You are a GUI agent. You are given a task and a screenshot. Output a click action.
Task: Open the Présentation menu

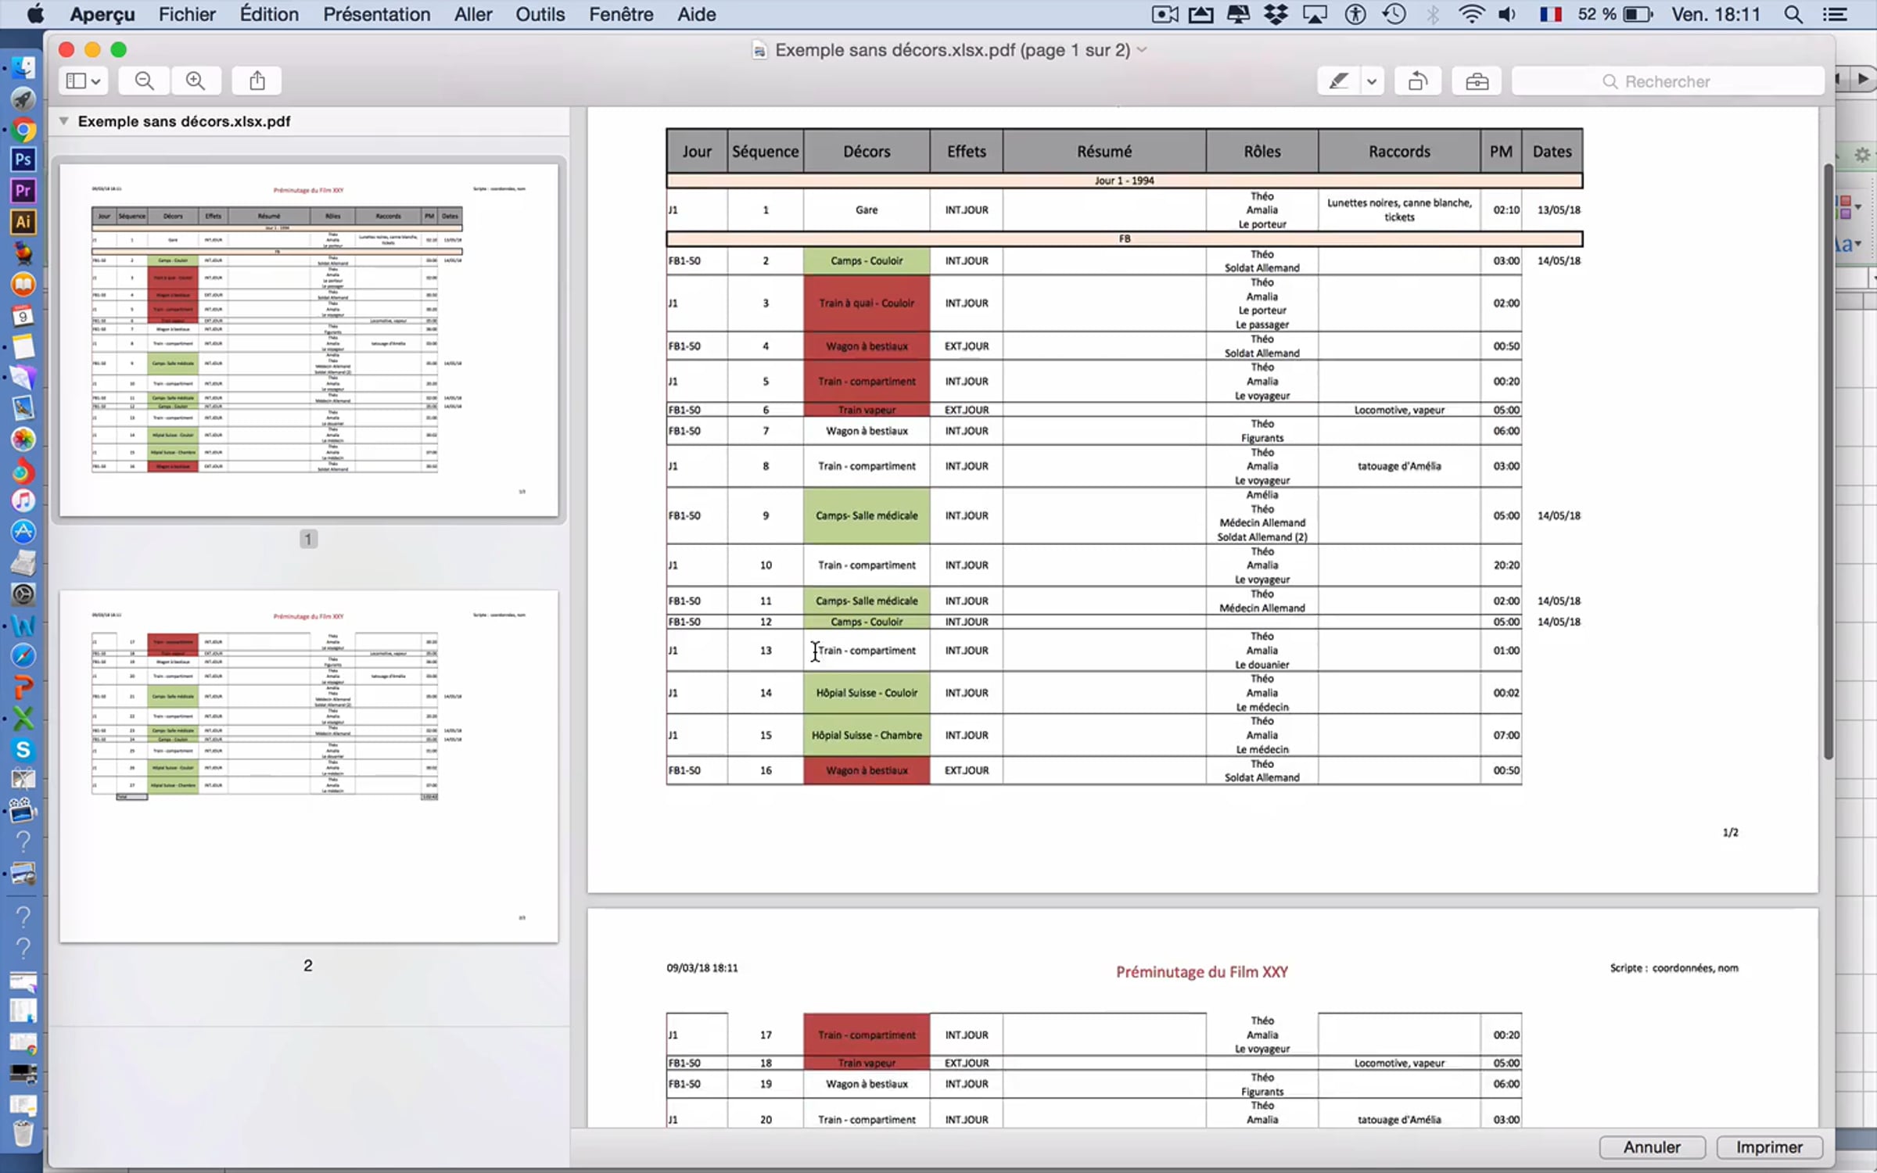tap(376, 14)
